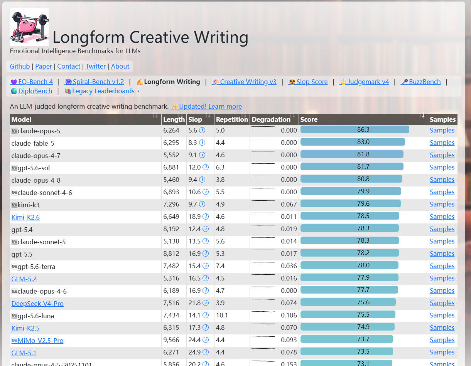The width and height of the screenshot is (471, 366).
Task: Open the Kimi-K2.5 model link
Action: pos(25,328)
